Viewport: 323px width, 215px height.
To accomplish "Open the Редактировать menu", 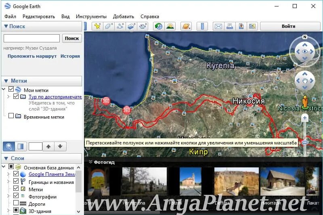I will 39,17.
